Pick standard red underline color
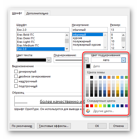This screenshot has height=139, width=138. (91, 106)
